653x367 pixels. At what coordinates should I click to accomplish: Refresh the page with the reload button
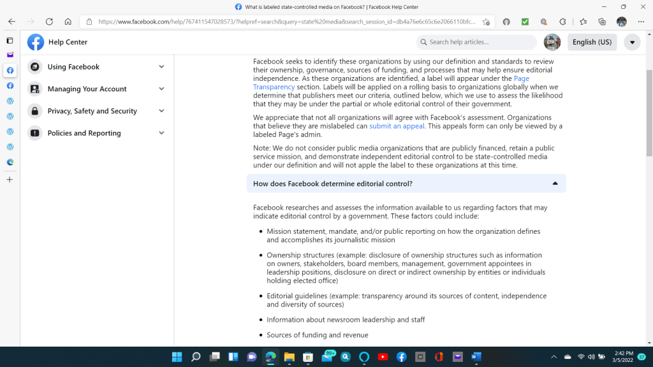click(49, 21)
